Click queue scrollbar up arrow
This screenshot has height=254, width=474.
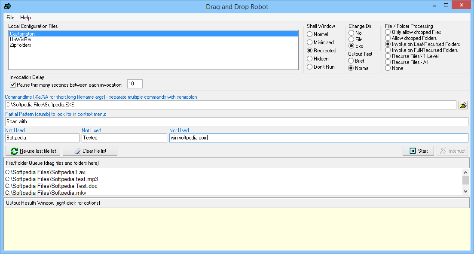(465, 172)
